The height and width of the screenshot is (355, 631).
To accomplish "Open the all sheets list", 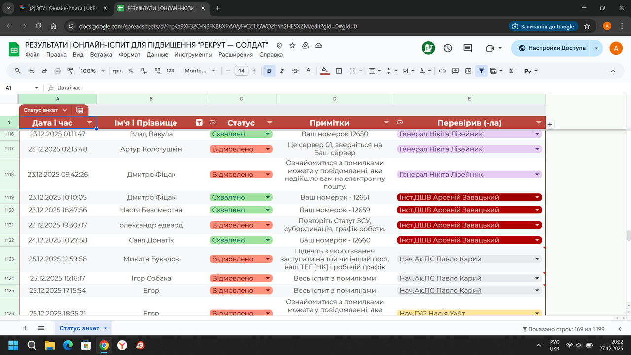I will point(41,328).
